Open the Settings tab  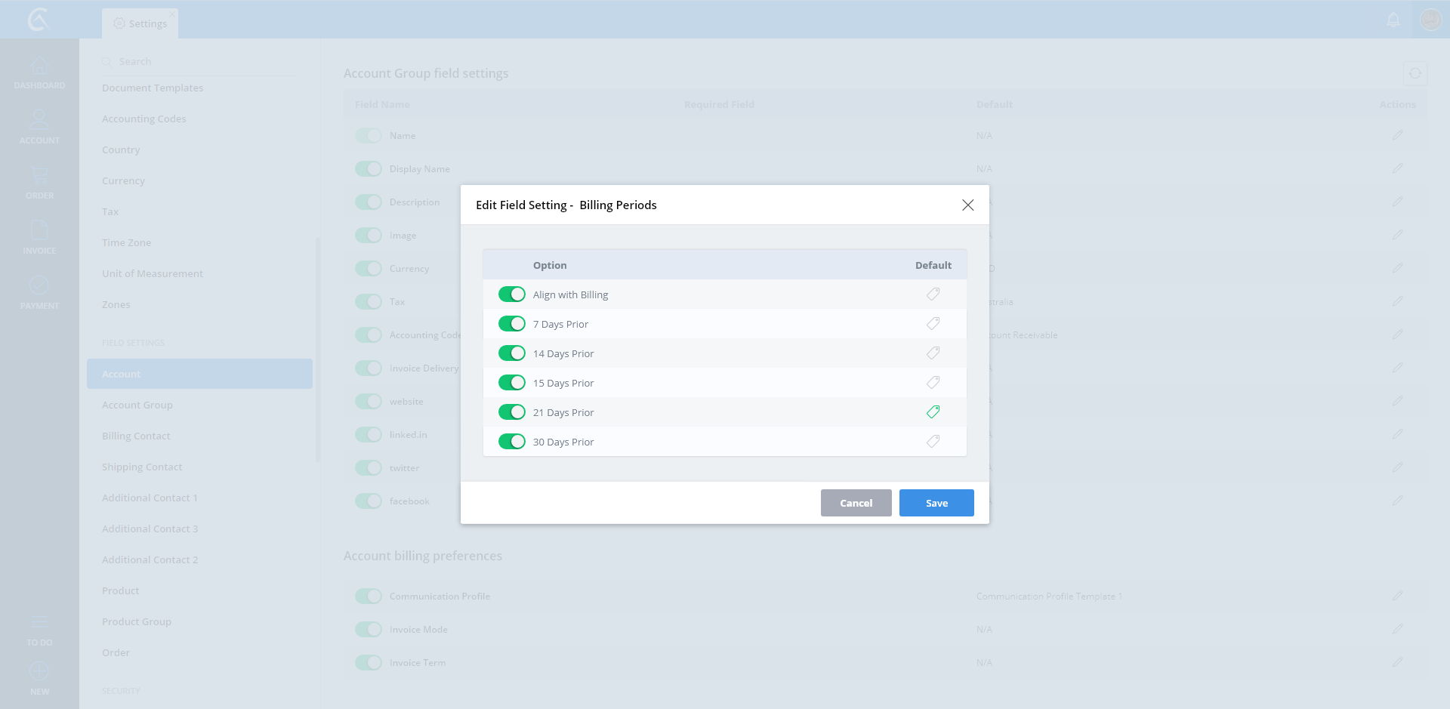140,23
